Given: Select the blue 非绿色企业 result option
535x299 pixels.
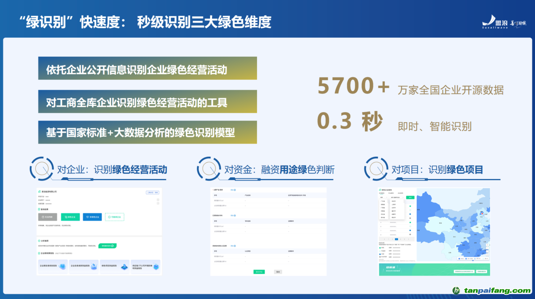Looking at the screenshot, I should pos(92,217).
